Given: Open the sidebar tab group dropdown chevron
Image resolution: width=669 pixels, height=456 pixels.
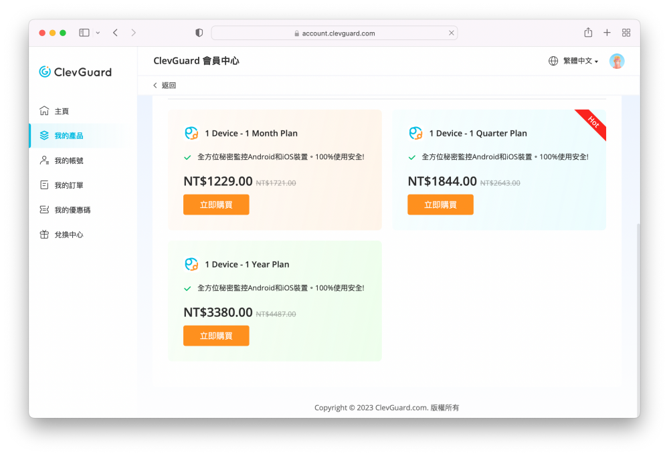Looking at the screenshot, I should 98,33.
